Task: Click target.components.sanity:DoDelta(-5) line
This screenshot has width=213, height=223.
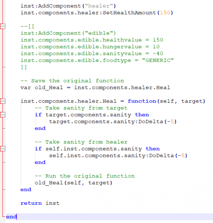Action: [x=113, y=122]
